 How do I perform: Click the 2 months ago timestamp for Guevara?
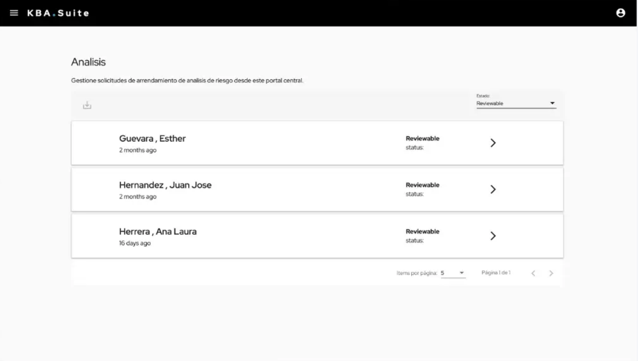coord(138,150)
